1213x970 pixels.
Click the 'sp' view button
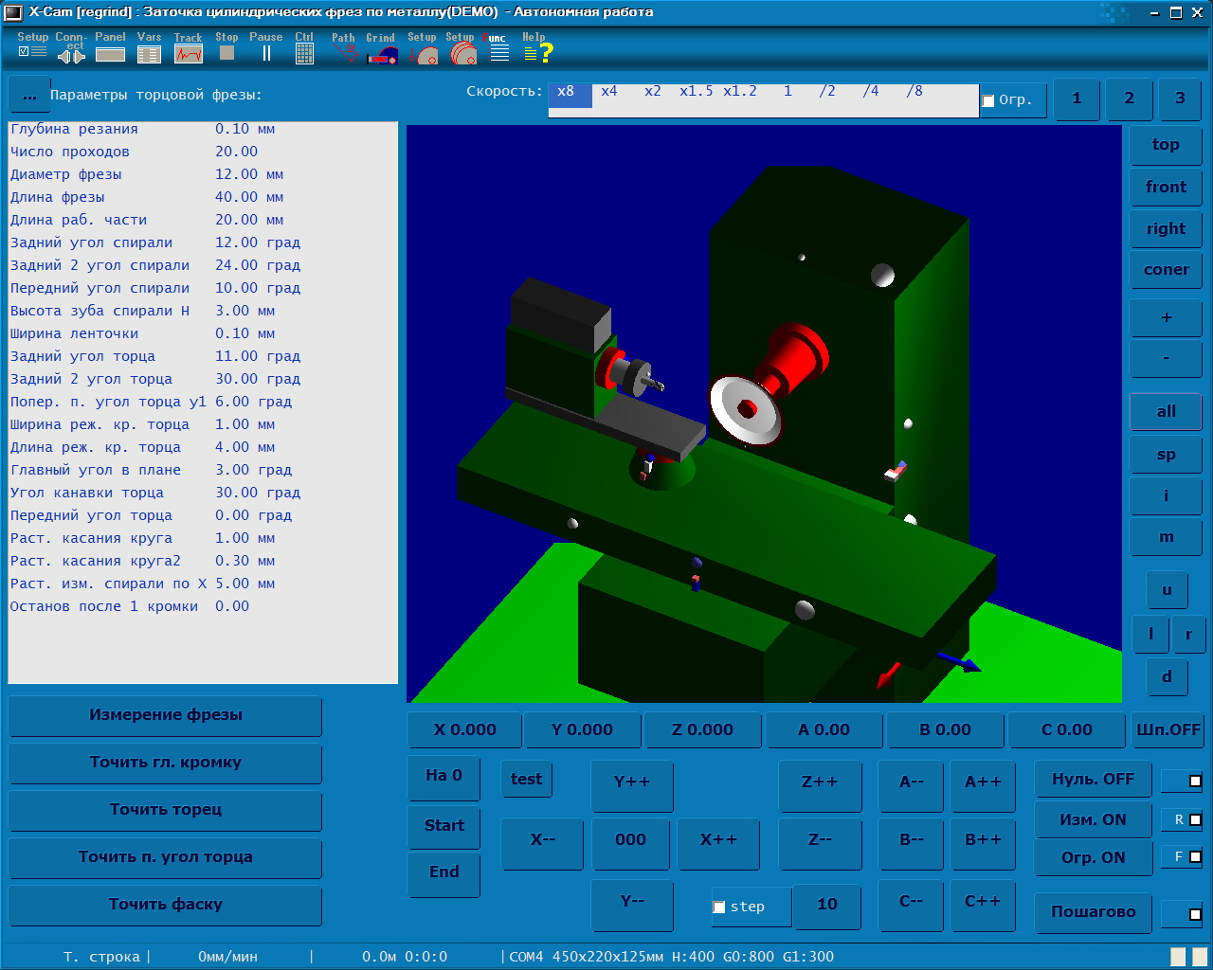pyautogui.click(x=1166, y=455)
